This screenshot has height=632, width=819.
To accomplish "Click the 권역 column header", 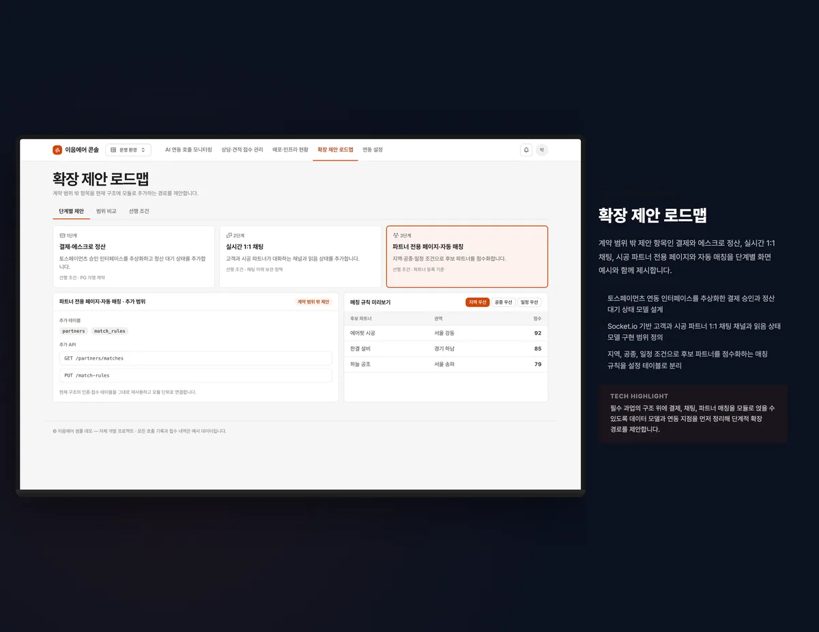I will click(438, 319).
